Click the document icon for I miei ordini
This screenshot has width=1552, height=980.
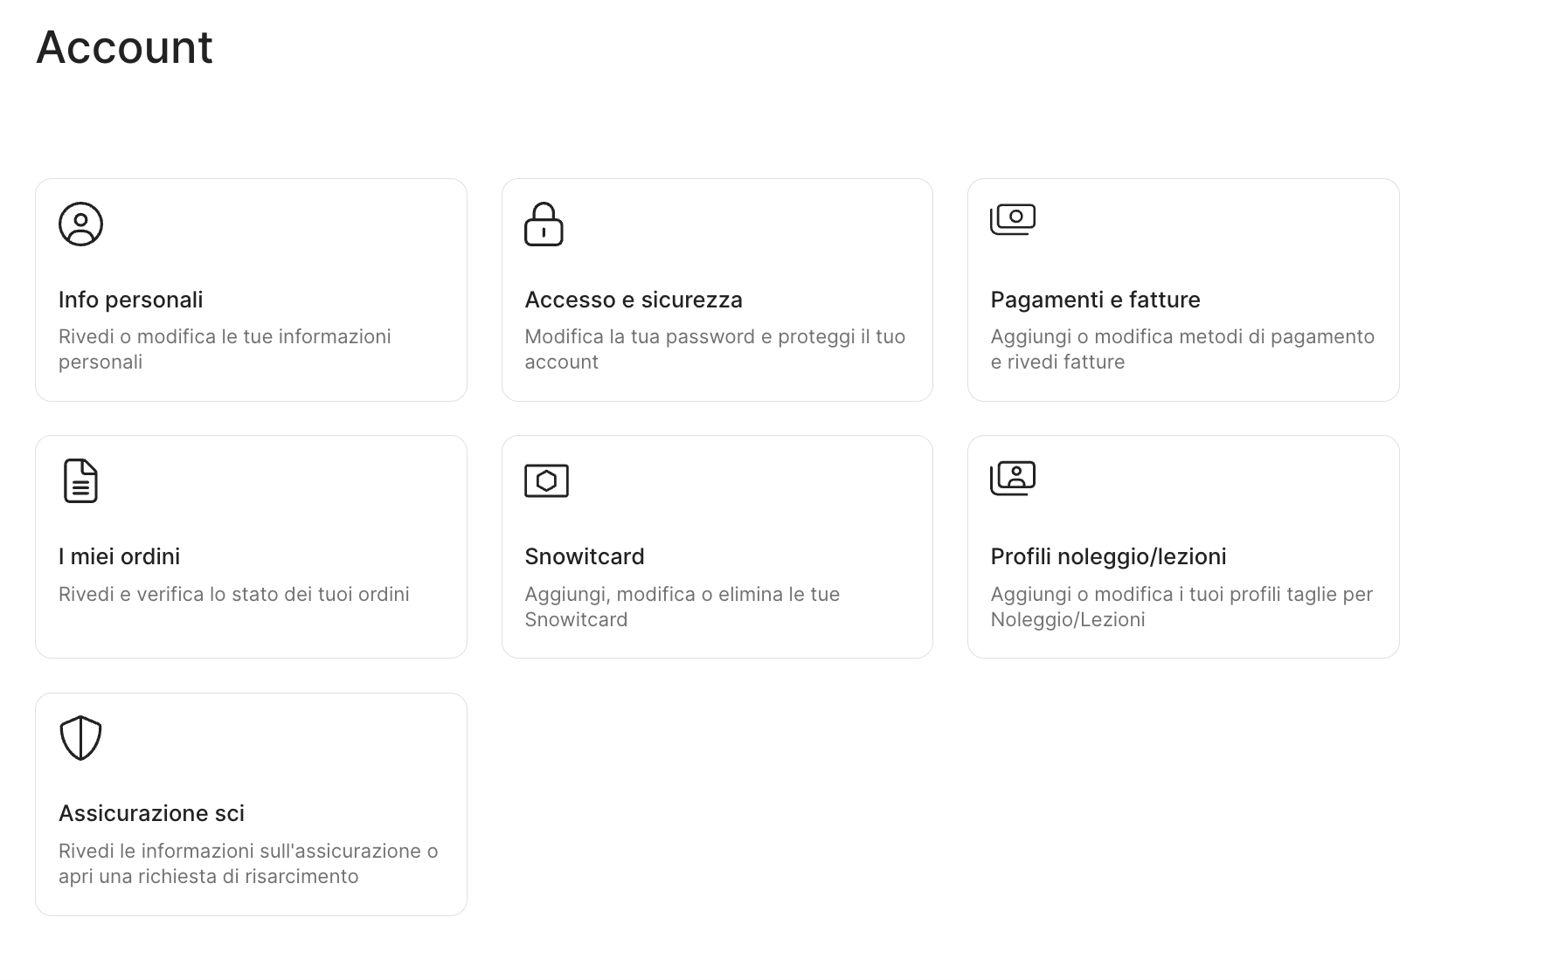80,481
